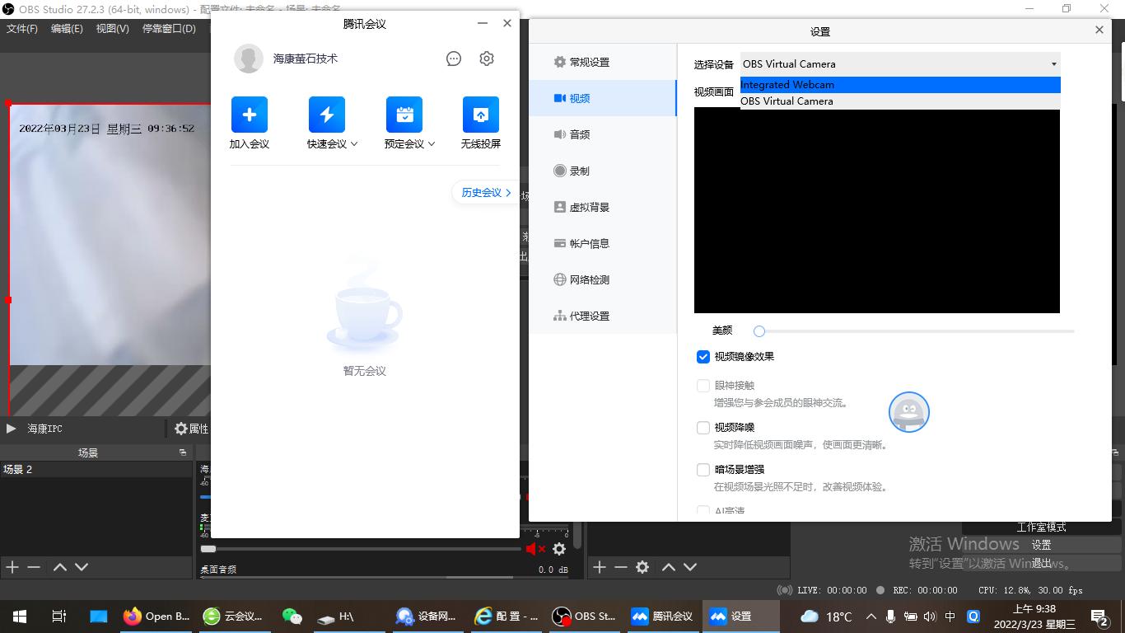This screenshot has width=1125, height=633.
Task: Click the feedback chat icon in Tencent Meeting
Action: click(x=453, y=58)
